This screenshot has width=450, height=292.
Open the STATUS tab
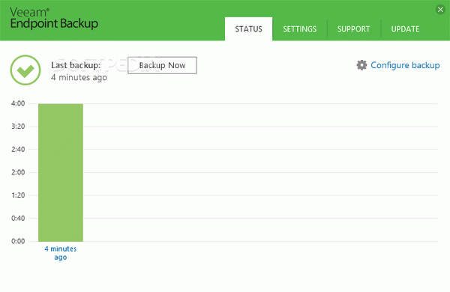(x=248, y=29)
